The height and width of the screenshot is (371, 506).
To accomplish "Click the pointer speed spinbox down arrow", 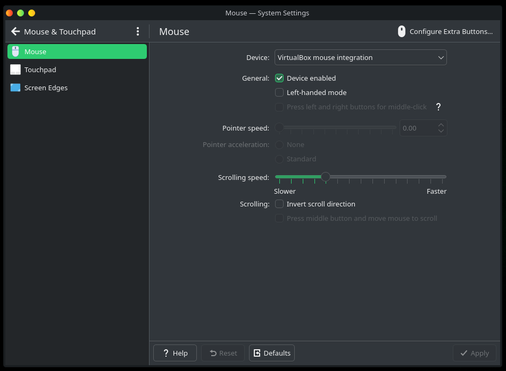I will pyautogui.click(x=441, y=131).
